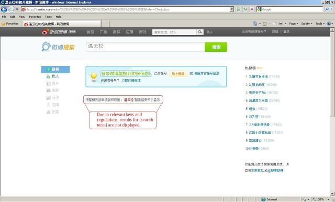
Task: Open the File menu
Action: 4,17
